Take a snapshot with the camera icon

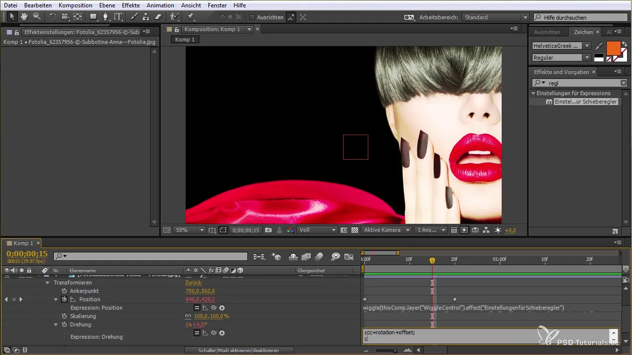coord(268,230)
